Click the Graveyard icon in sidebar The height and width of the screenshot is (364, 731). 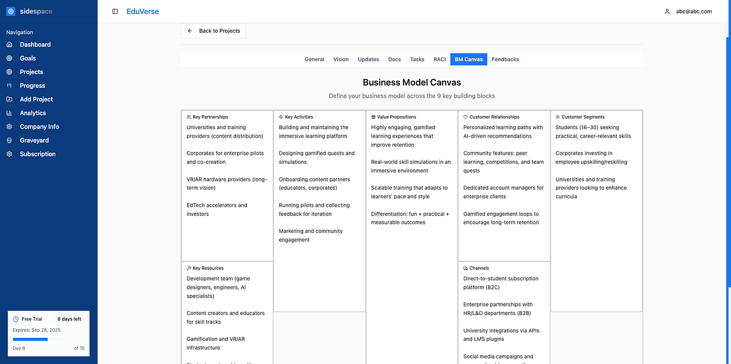pyautogui.click(x=9, y=140)
